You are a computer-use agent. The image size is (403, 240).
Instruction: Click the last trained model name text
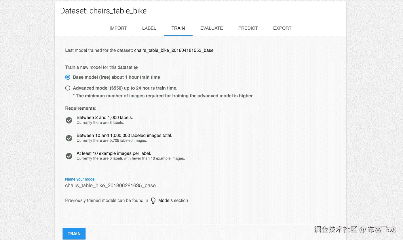[174, 50]
